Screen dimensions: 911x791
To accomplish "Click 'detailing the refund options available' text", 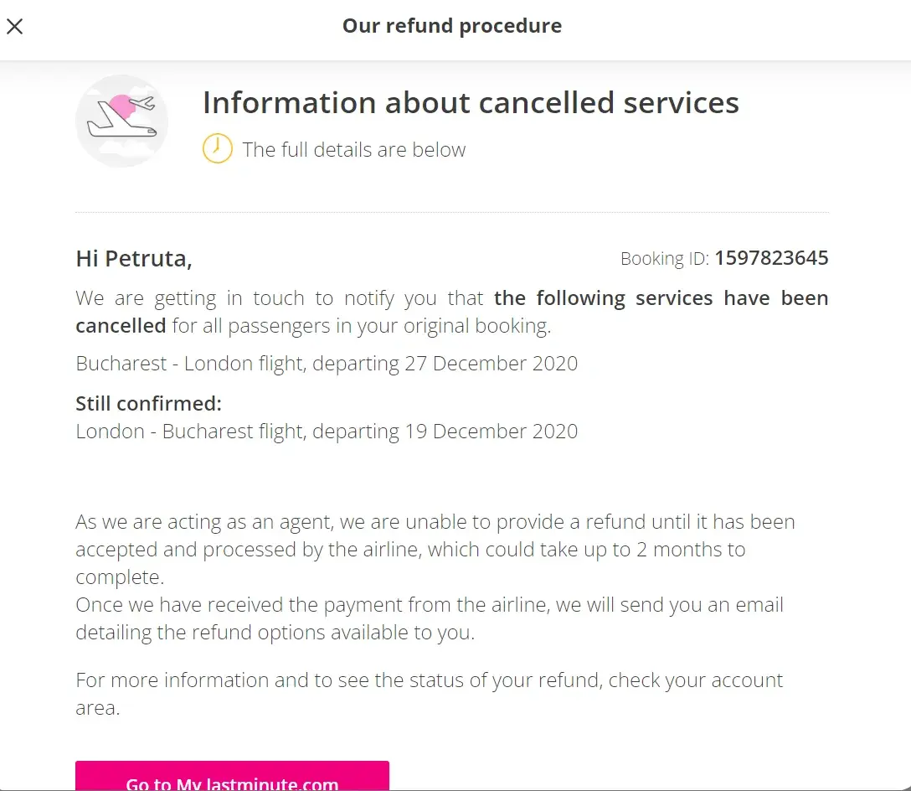I will pos(275,633).
